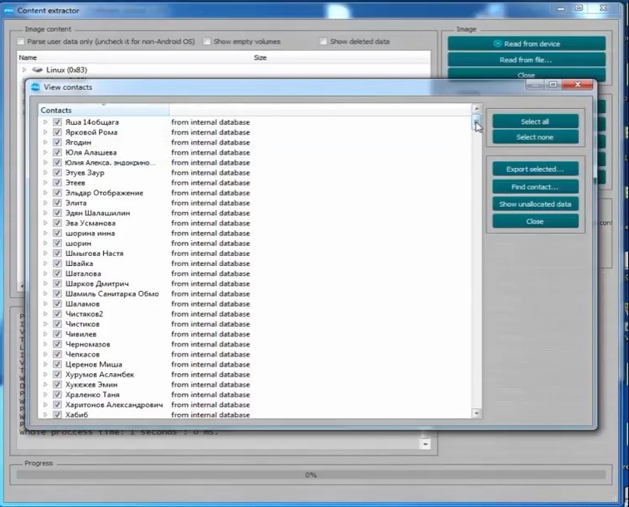Image resolution: width=629 pixels, height=507 pixels.
Task: Click Select all button
Action: point(535,121)
